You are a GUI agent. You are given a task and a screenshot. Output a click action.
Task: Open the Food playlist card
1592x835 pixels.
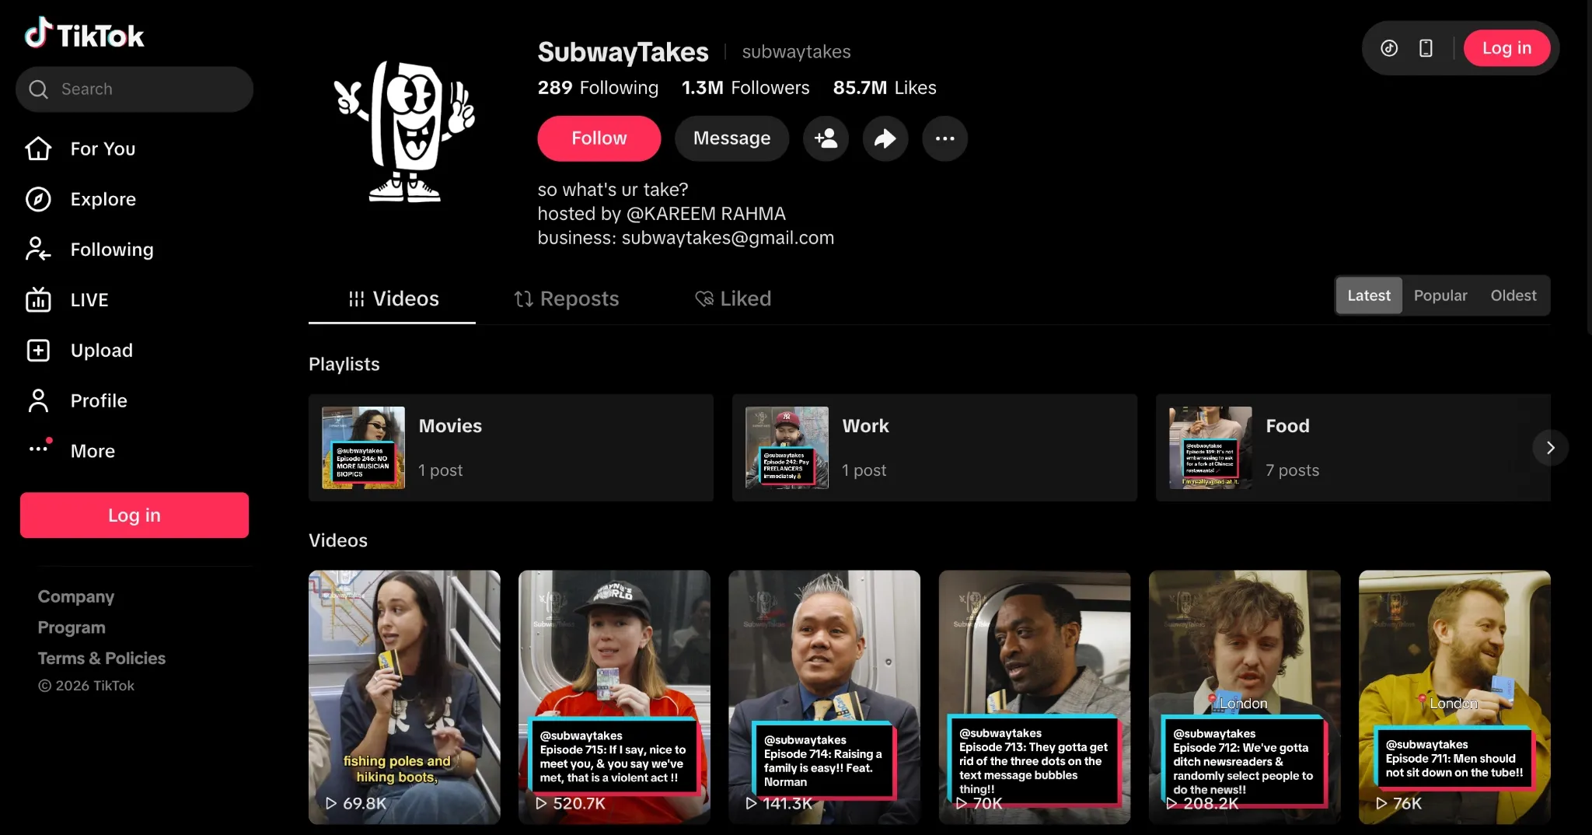click(x=1353, y=448)
